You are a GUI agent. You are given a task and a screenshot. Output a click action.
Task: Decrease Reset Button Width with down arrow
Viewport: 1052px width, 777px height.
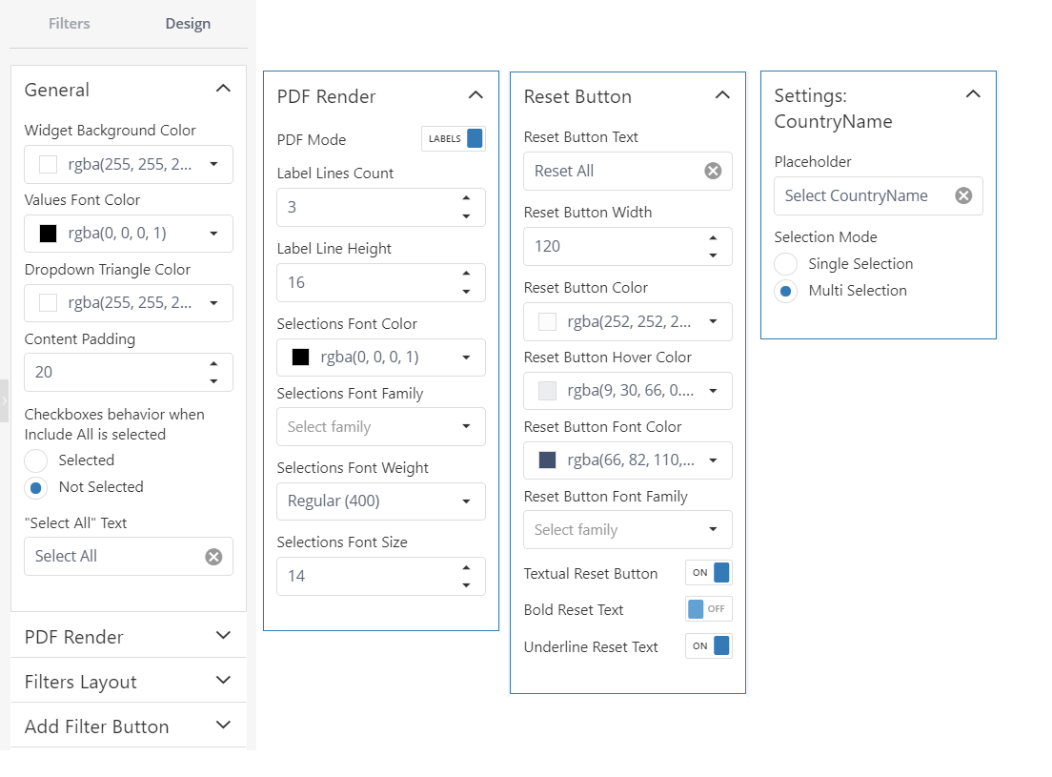click(x=713, y=255)
